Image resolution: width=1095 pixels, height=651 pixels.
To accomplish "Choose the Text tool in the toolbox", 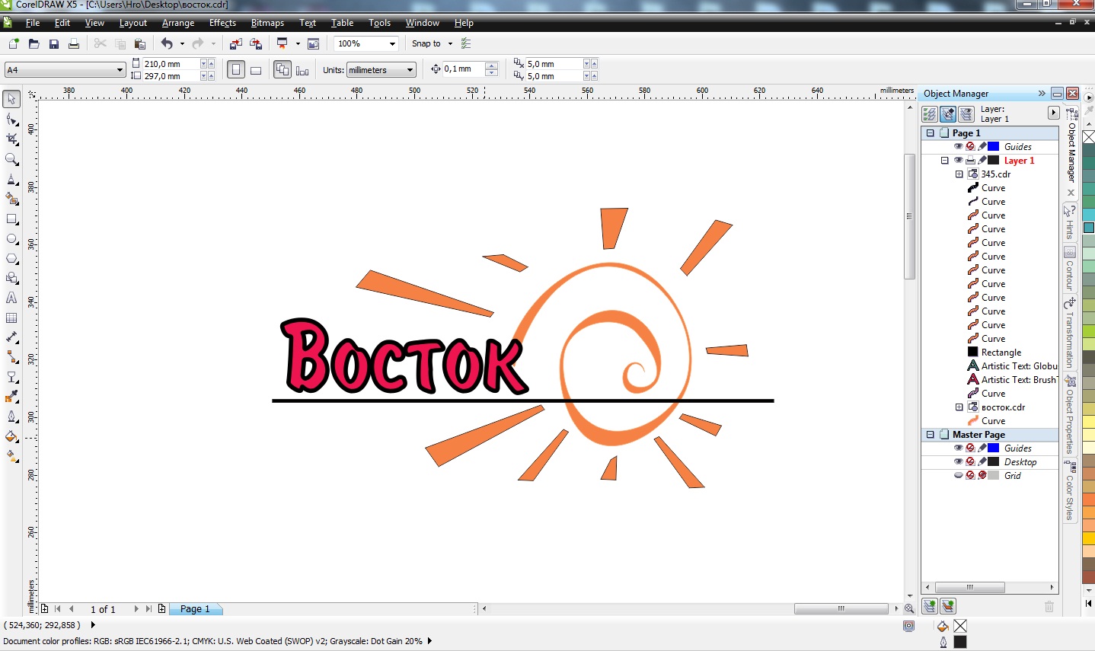I will point(11,298).
